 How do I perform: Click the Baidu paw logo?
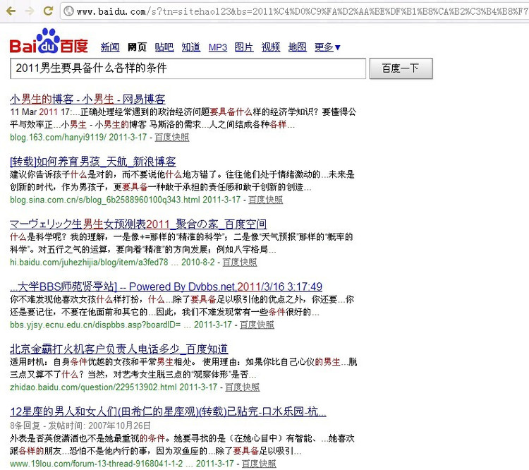[49, 41]
